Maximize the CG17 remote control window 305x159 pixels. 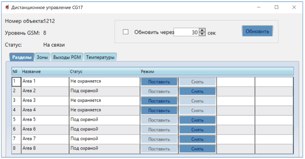276,7
